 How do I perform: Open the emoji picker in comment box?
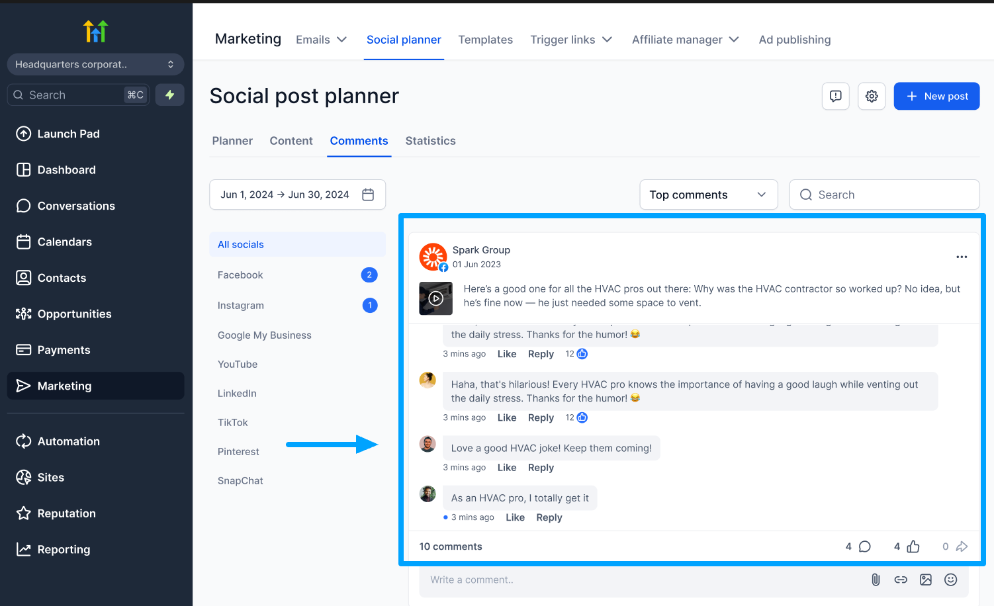[951, 580]
